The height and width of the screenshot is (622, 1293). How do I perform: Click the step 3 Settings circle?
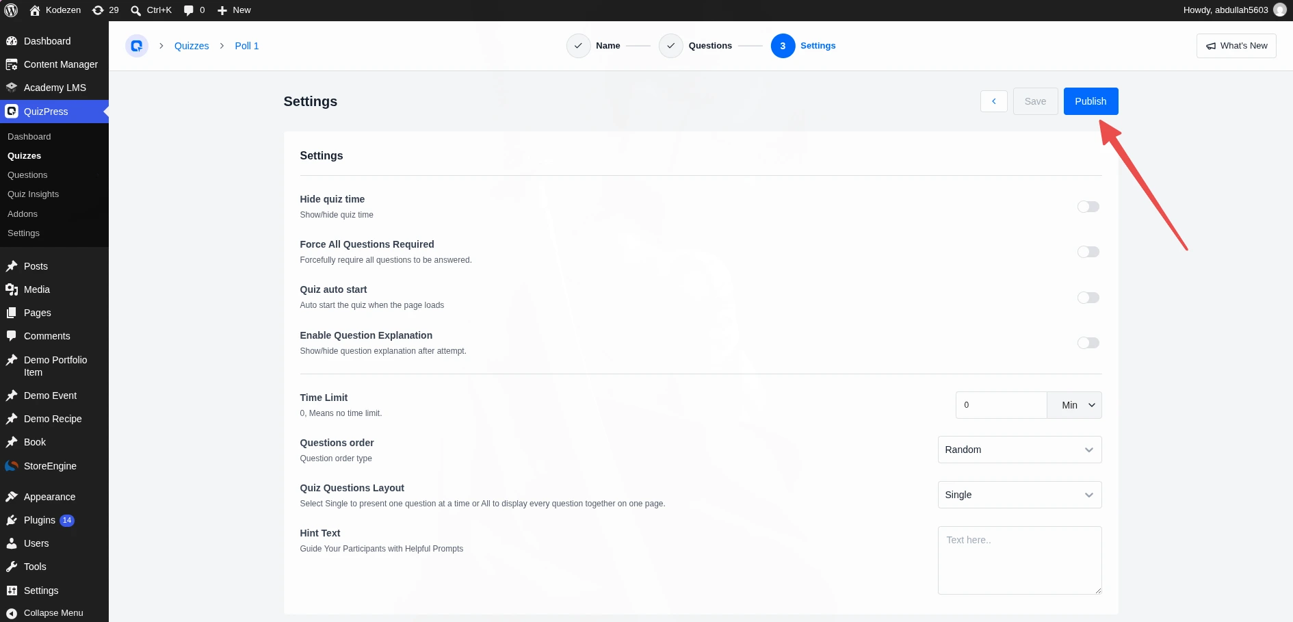(783, 46)
